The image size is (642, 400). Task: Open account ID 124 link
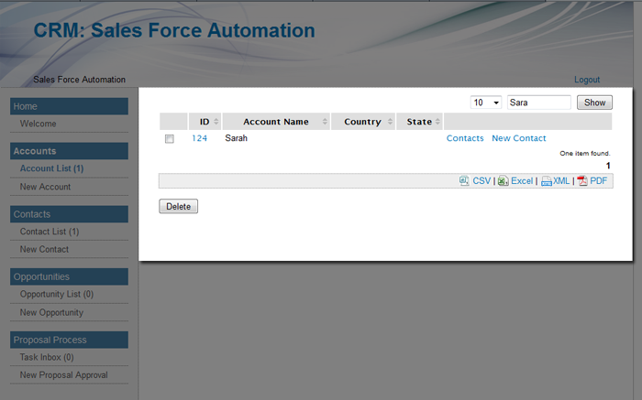click(x=199, y=138)
